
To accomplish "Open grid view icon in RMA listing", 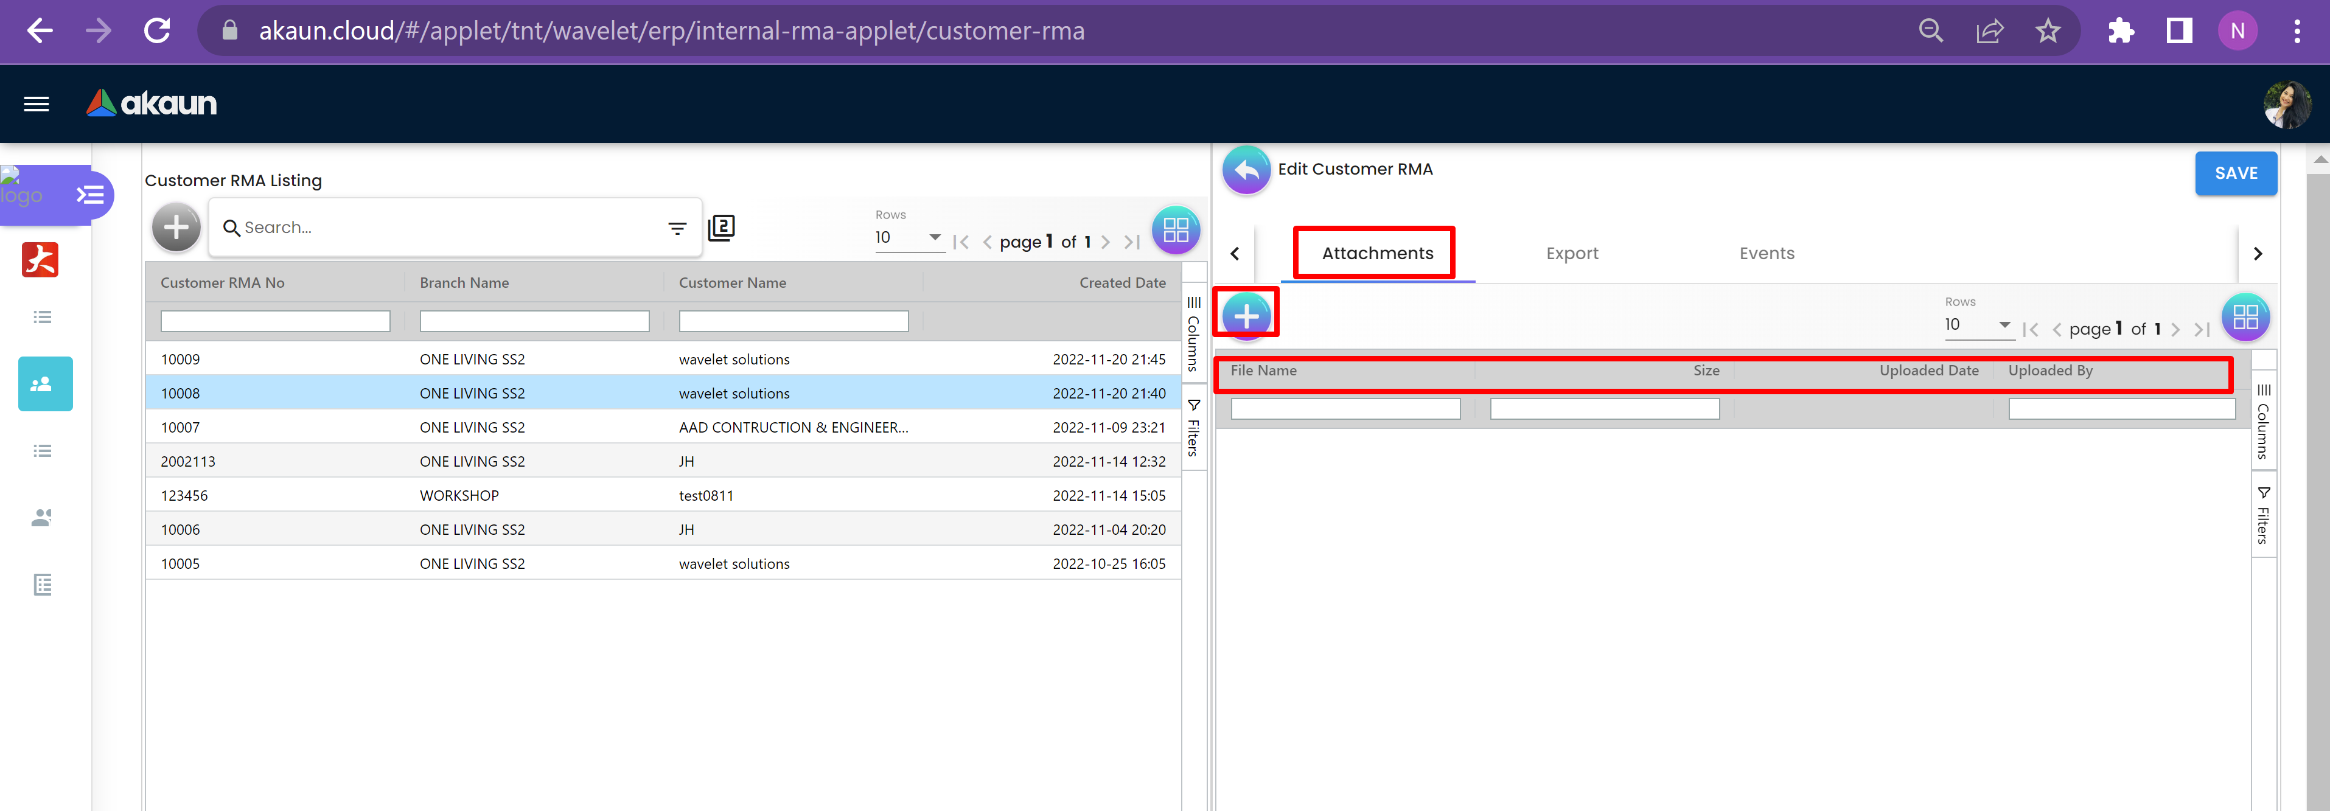I will 1175,229.
